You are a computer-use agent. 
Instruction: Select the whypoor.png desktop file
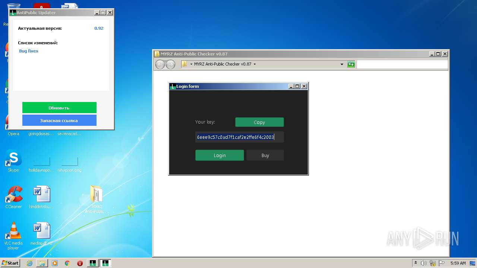[x=69, y=164]
